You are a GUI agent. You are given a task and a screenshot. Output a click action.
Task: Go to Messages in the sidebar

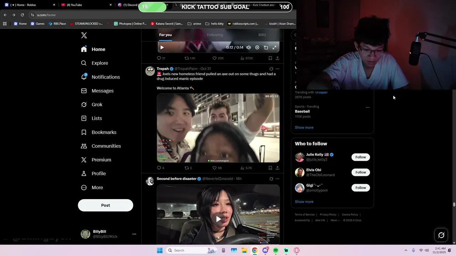(x=97, y=91)
